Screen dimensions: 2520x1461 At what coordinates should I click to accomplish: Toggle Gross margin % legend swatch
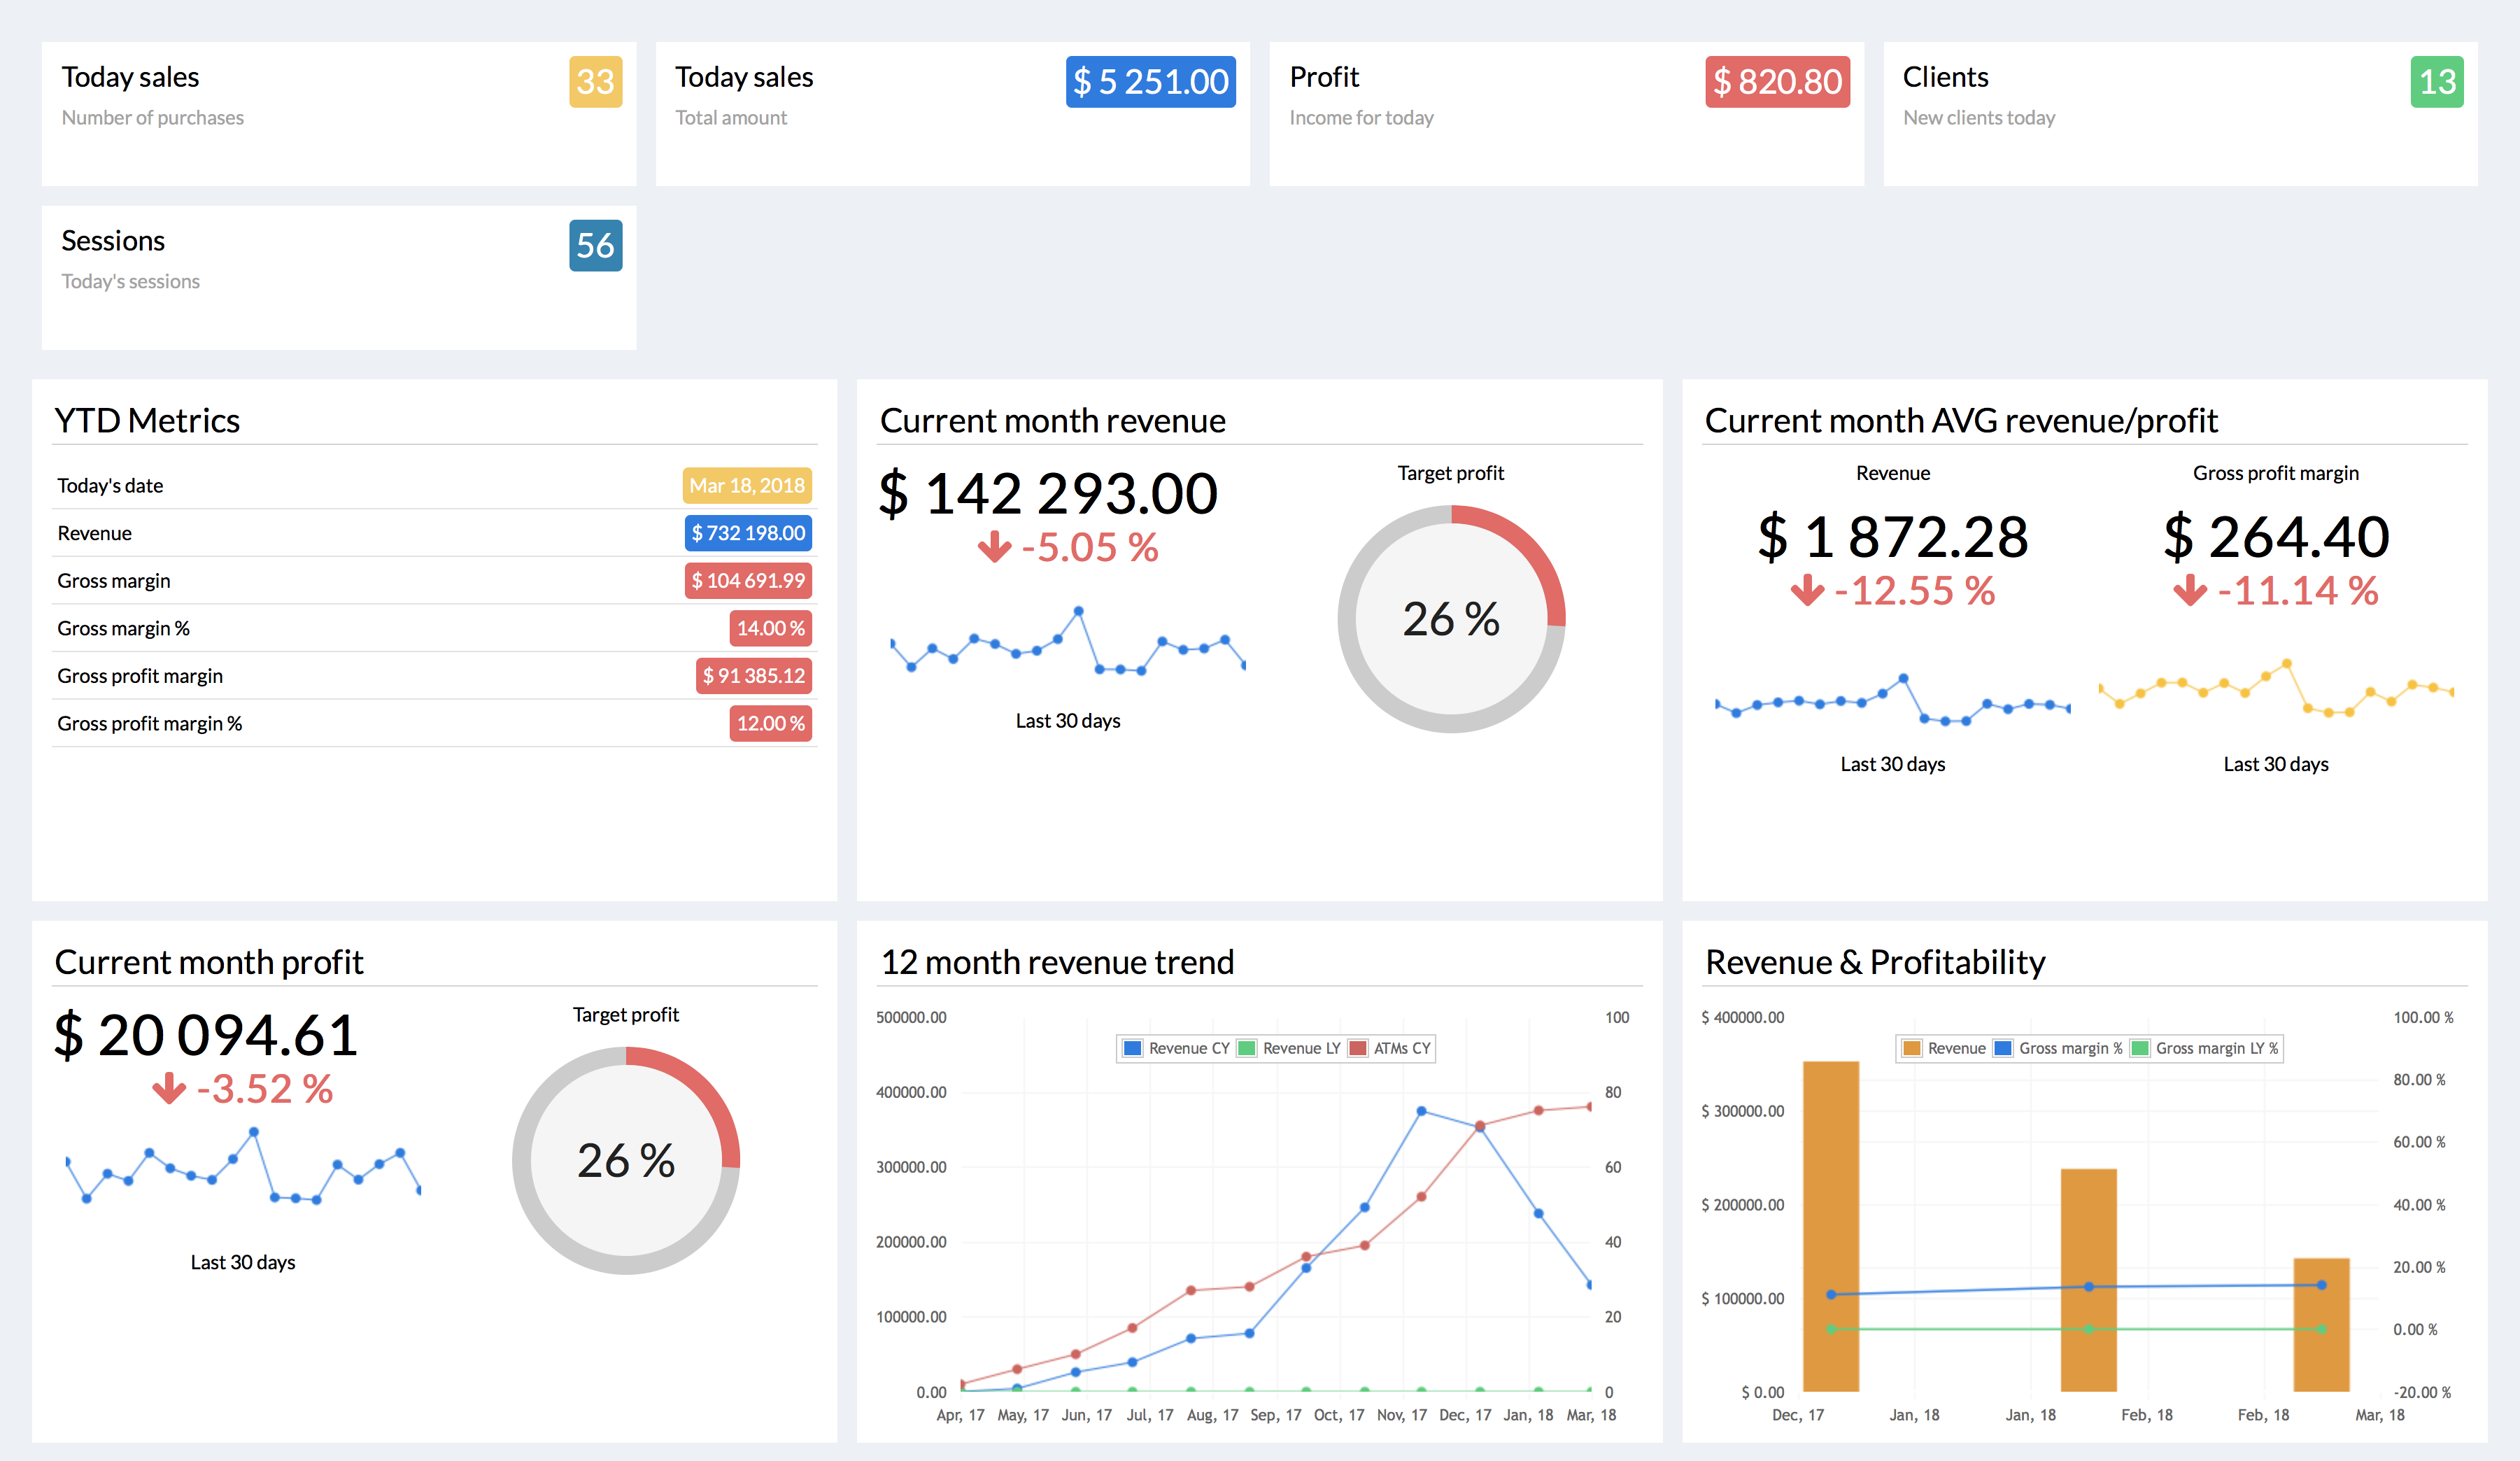[2003, 1048]
